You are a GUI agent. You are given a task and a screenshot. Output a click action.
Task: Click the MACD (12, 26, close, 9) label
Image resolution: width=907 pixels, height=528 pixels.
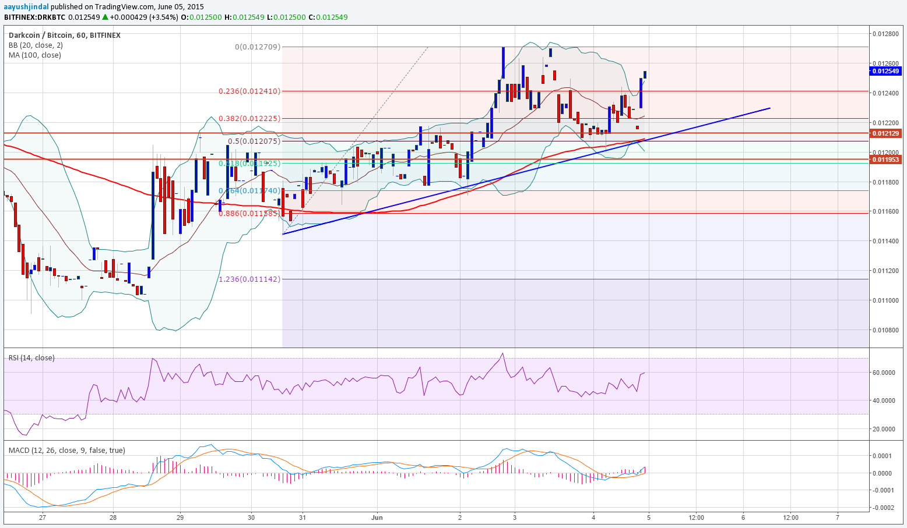point(66,450)
